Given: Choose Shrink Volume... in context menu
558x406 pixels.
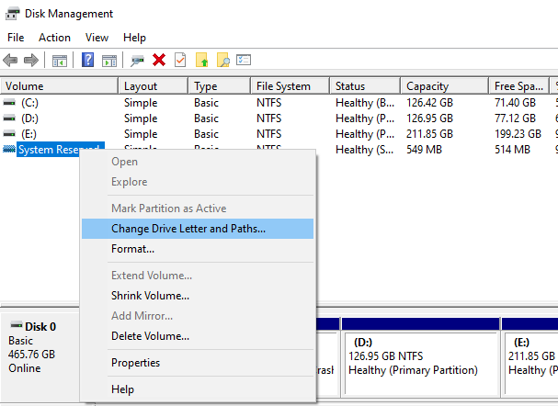Looking at the screenshot, I should click(x=150, y=296).
